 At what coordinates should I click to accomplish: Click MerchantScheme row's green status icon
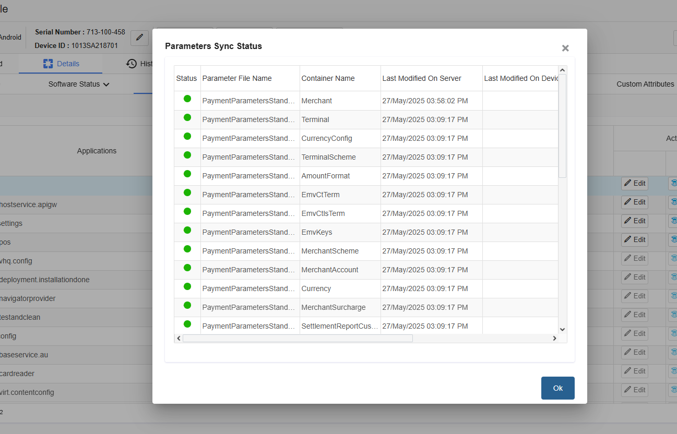(x=187, y=249)
